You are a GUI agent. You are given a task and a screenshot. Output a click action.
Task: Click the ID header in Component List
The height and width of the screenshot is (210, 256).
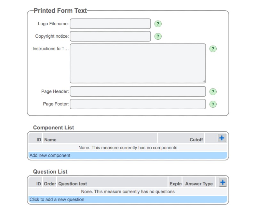(38, 139)
